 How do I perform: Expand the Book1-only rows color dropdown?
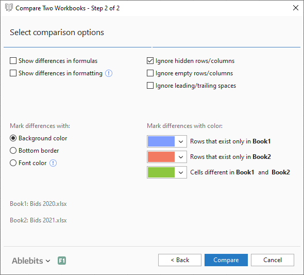tap(181, 141)
